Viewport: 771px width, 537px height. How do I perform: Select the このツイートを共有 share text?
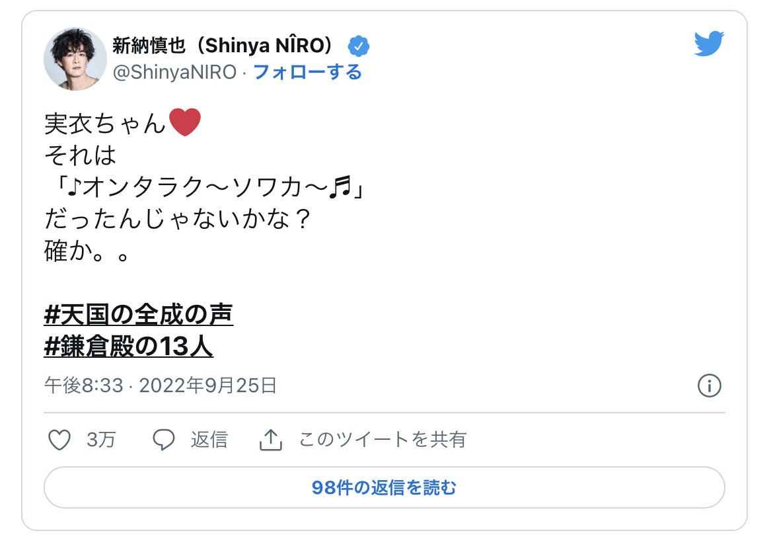pyautogui.click(x=383, y=440)
